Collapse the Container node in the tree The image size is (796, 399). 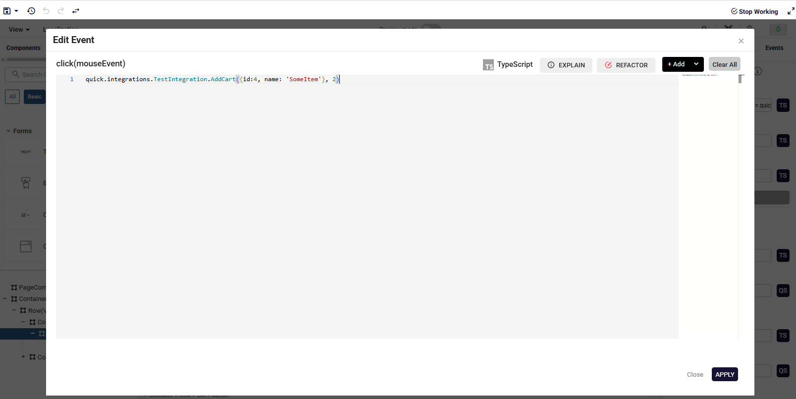5,299
